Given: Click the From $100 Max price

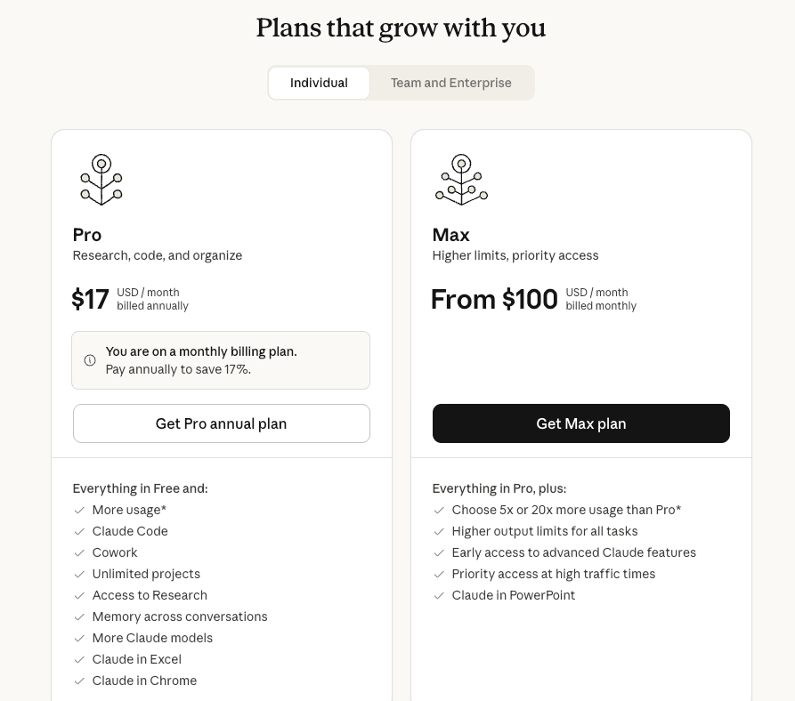Looking at the screenshot, I should pyautogui.click(x=494, y=300).
